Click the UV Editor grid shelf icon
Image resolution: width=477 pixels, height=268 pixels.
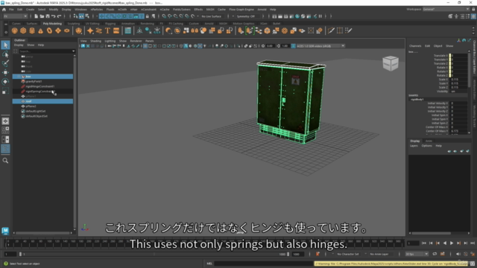pos(127,31)
